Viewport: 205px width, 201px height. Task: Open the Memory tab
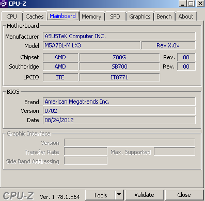pyautogui.click(x=91, y=16)
